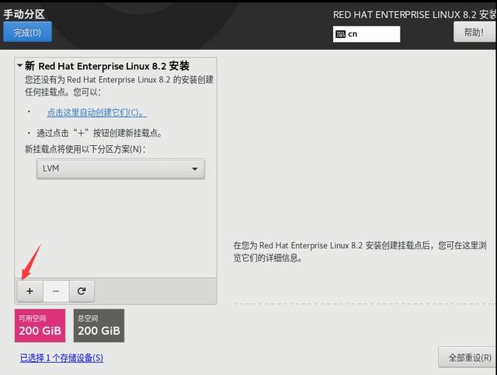Collapse the 新 Red Hat Enterprise Linux 8.2 安装 section

(x=20, y=66)
